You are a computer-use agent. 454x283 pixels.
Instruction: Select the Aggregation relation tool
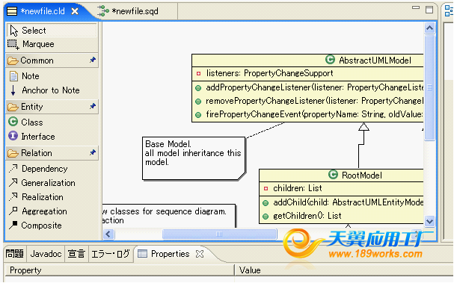[x=52, y=211]
